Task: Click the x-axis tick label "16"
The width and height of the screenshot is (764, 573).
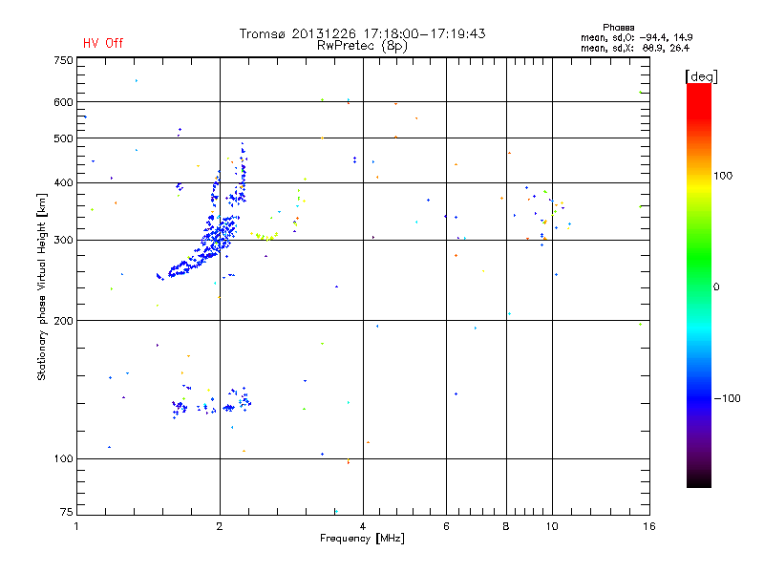Action: (x=649, y=526)
